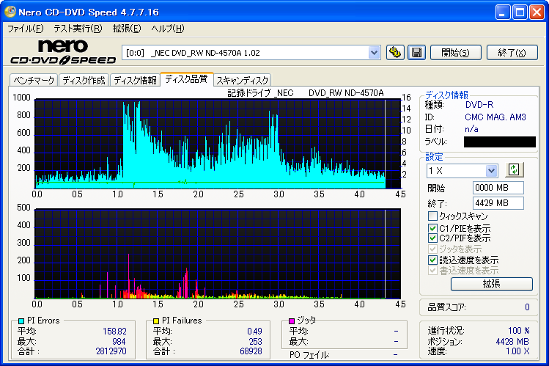
Task: Open the テスト実行(R) menu
Action: [78, 29]
